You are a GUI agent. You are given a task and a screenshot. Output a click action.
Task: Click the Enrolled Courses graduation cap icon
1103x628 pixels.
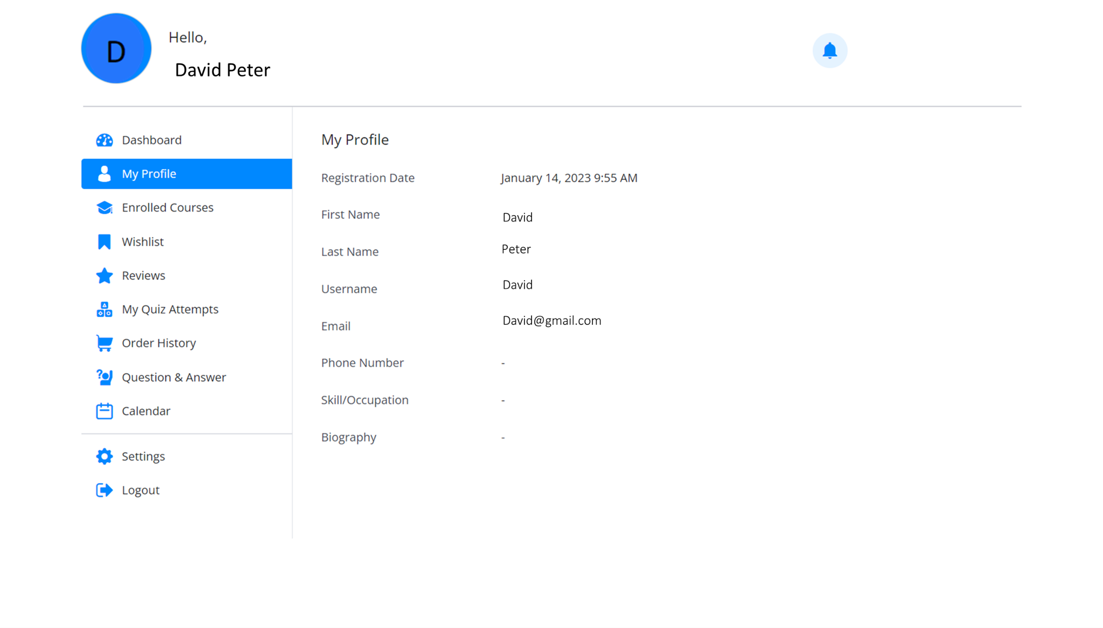click(104, 207)
